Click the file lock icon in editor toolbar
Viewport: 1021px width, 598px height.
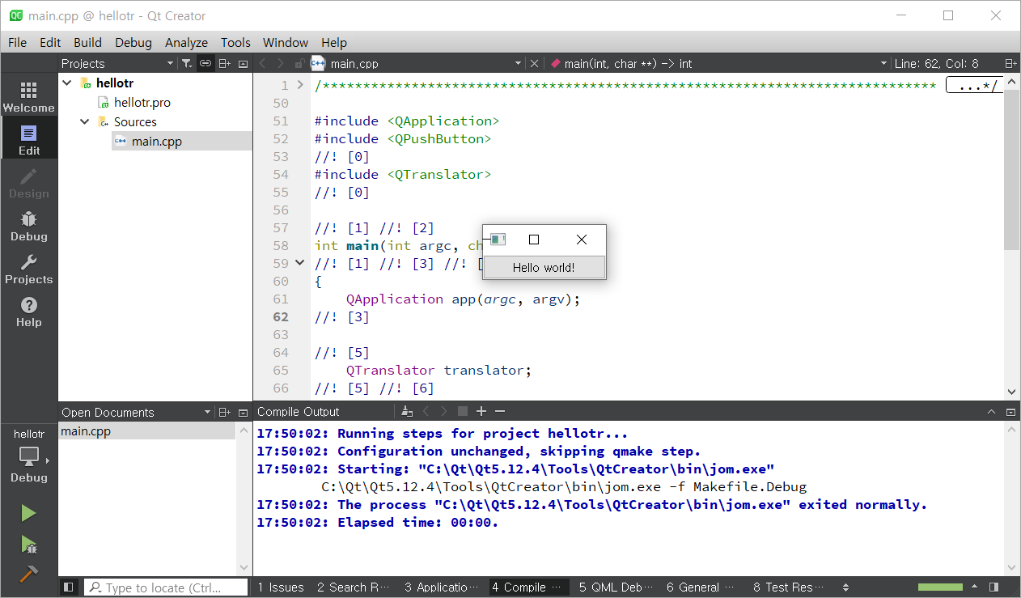(x=299, y=63)
